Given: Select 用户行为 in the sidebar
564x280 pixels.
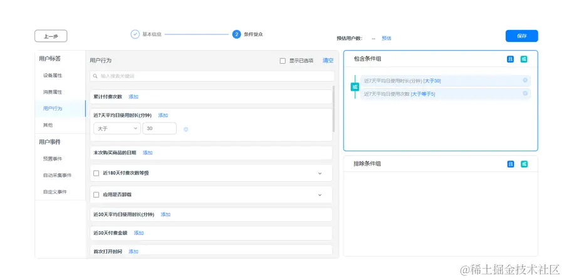Looking at the screenshot, I should point(53,109).
